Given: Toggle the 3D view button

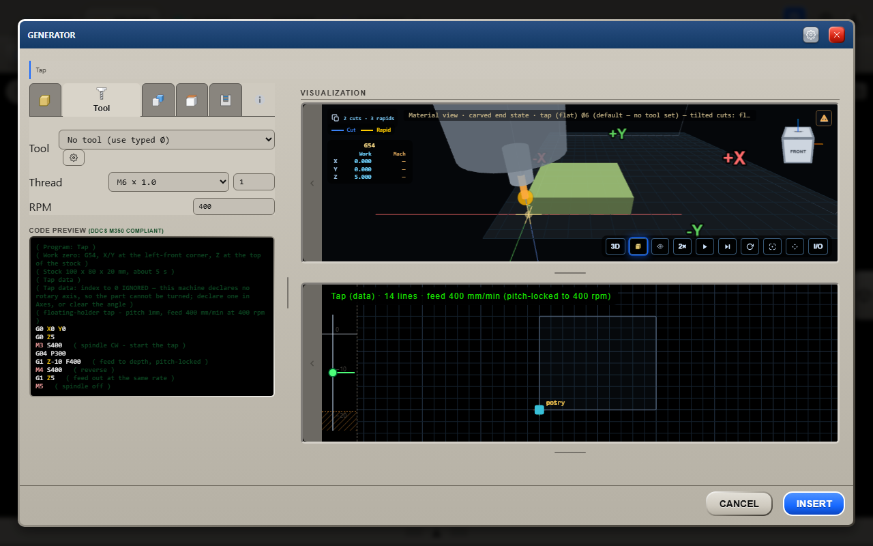Looking at the screenshot, I should click(615, 246).
